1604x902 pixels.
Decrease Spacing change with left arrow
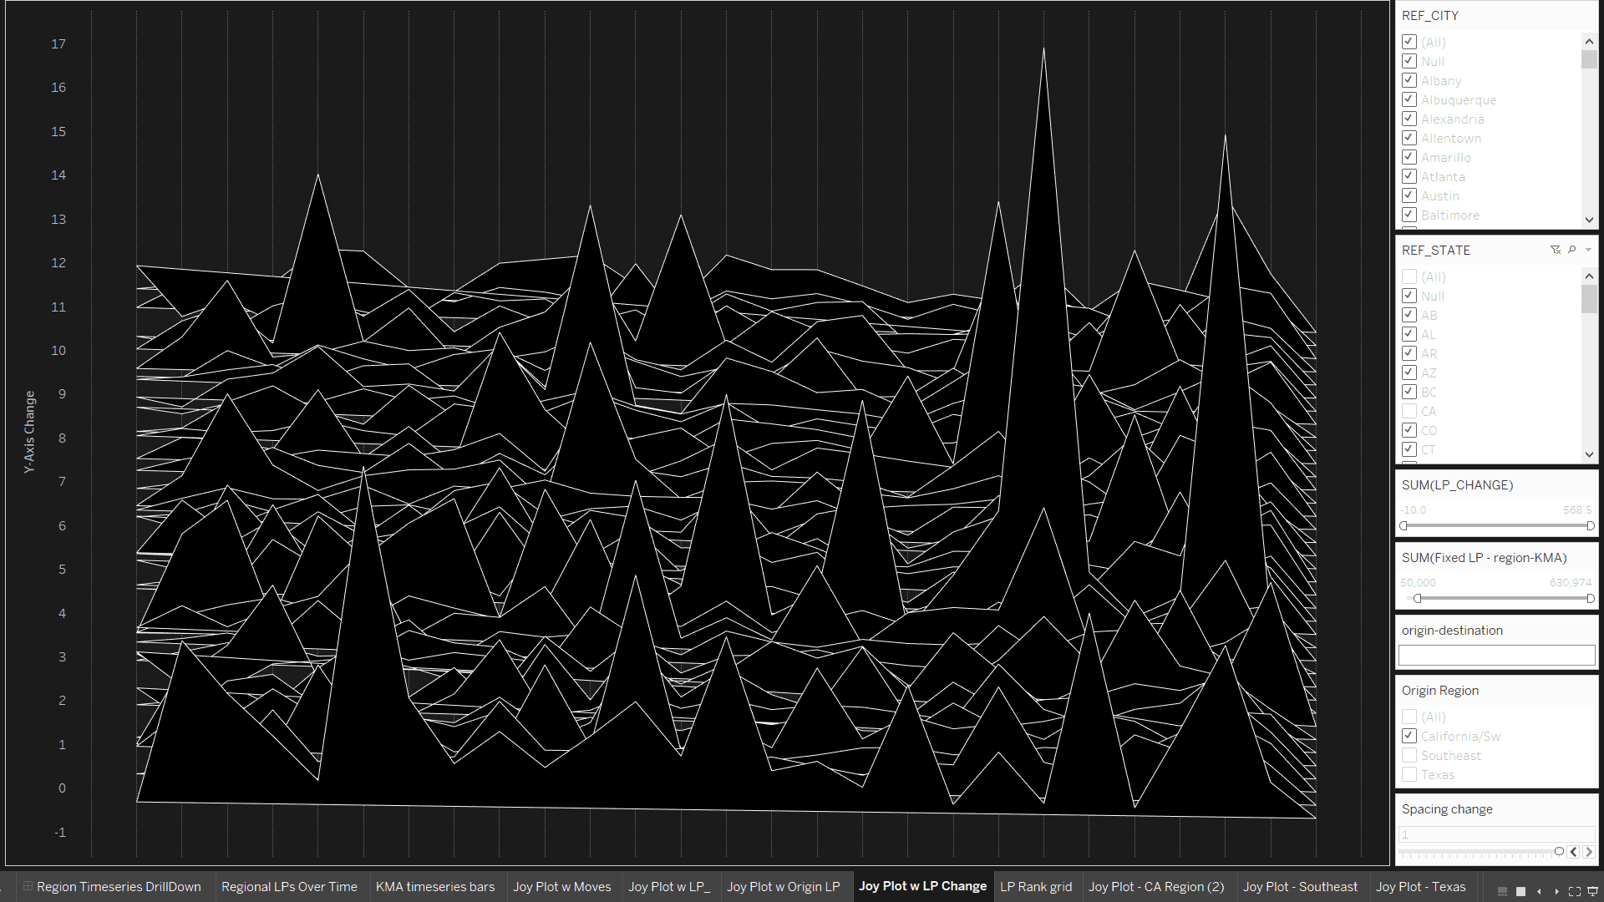coord(1574,852)
